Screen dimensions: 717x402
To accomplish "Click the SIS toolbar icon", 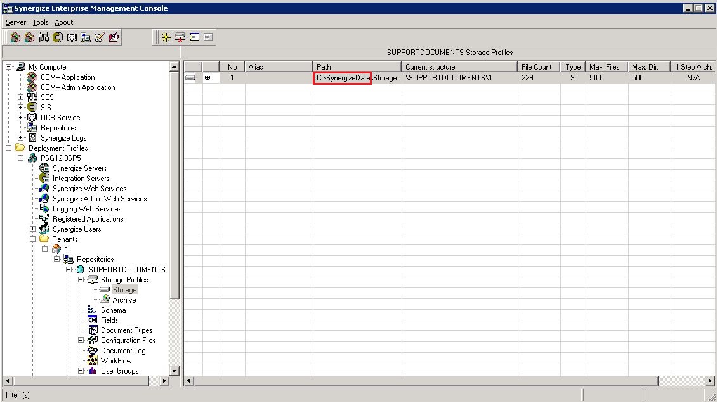I will coord(58,37).
